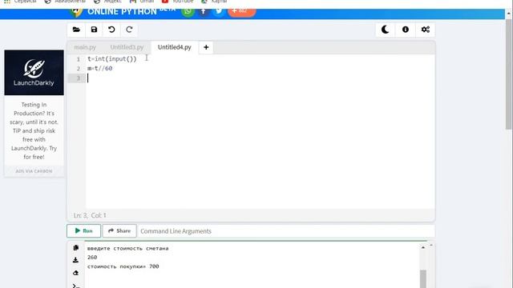The width and height of the screenshot is (513, 288).
Task: Share via the WhatsApp icon
Action: click(x=188, y=11)
